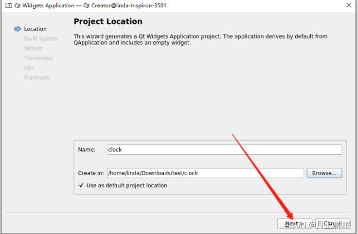
Task: Select the Summary step label
Action: (x=37, y=78)
